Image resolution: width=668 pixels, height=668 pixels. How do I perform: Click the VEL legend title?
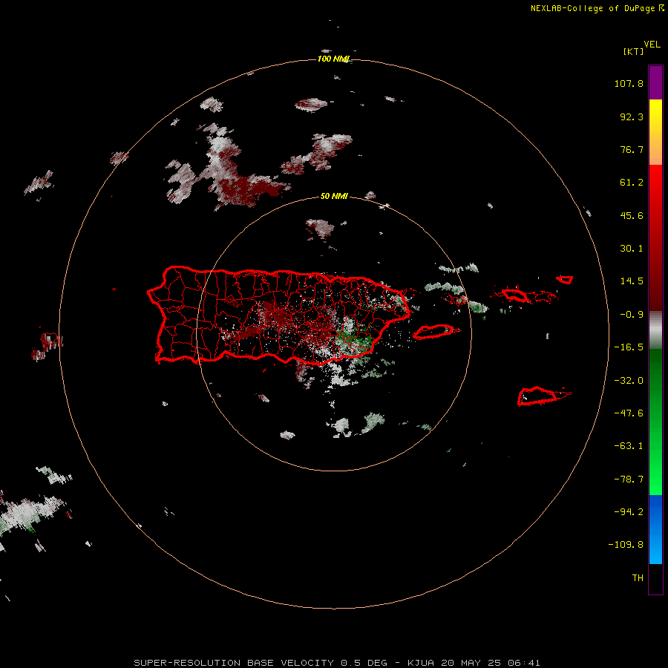652,44
